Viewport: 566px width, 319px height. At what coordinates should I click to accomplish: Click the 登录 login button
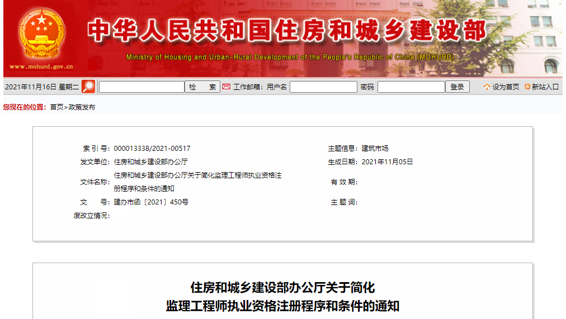point(457,87)
